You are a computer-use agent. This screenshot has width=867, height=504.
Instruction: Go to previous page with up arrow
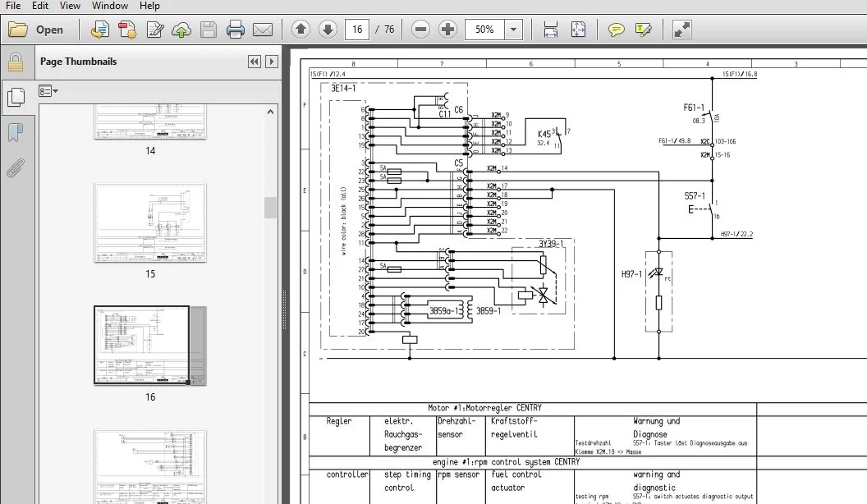pyautogui.click(x=300, y=30)
